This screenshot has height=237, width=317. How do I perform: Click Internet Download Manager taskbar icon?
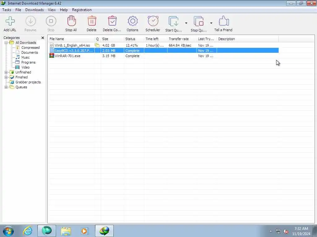(x=104, y=231)
